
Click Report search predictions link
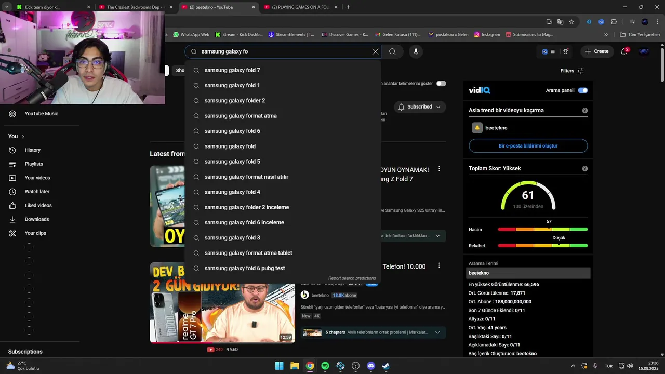click(352, 278)
